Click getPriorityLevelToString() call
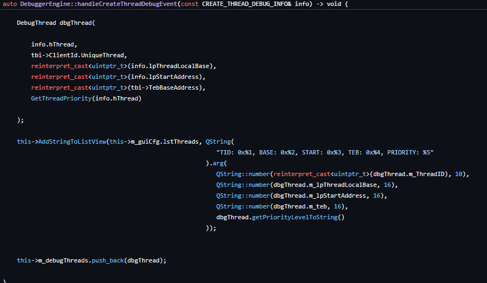Viewport: 487px width, 283px height. [x=298, y=217]
